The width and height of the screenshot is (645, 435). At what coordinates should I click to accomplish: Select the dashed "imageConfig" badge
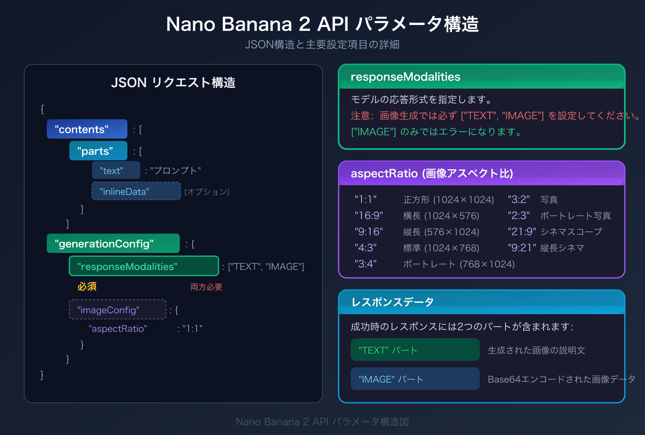(117, 310)
